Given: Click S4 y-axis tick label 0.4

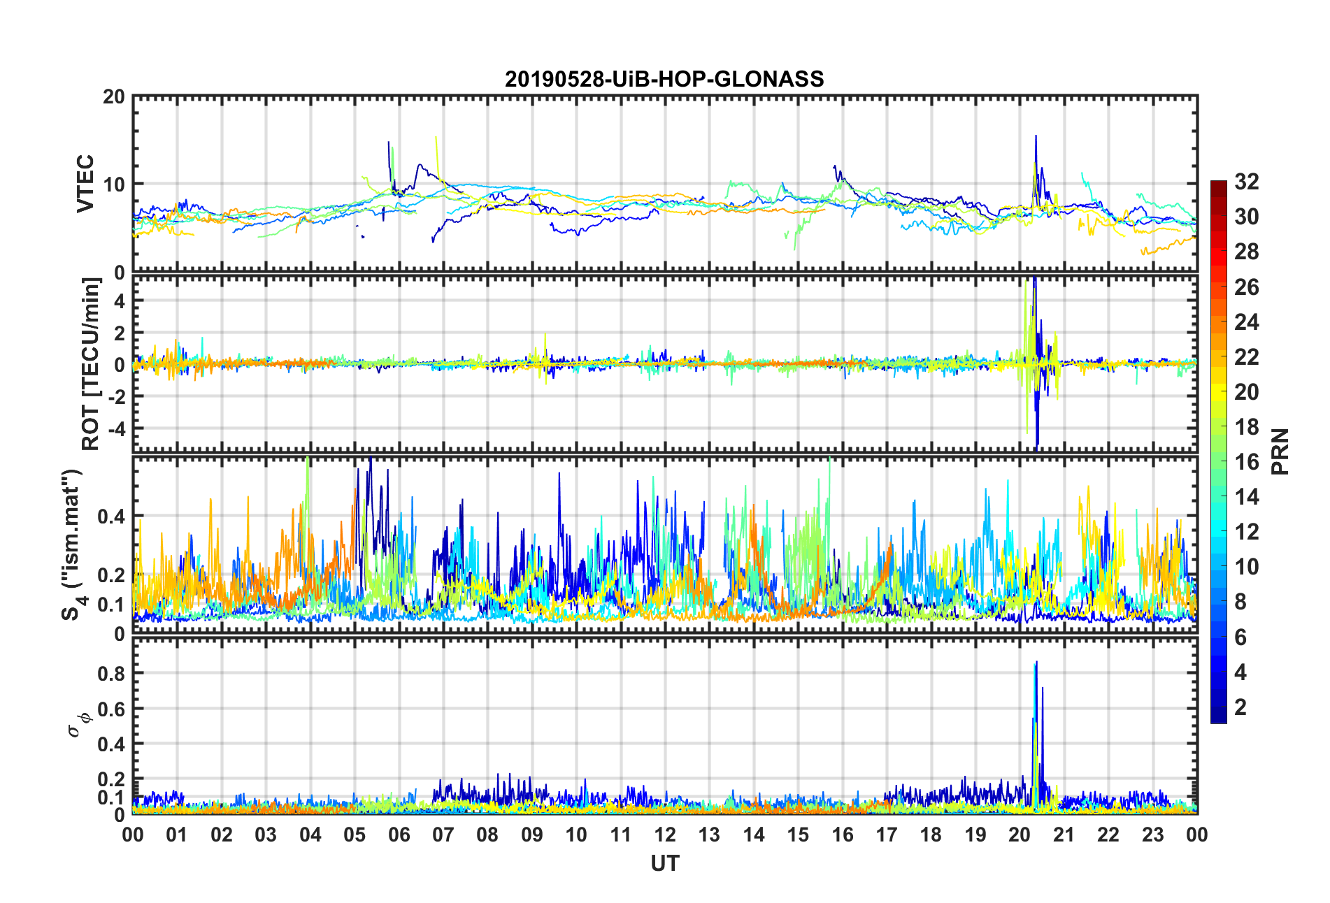Looking at the screenshot, I should [111, 517].
